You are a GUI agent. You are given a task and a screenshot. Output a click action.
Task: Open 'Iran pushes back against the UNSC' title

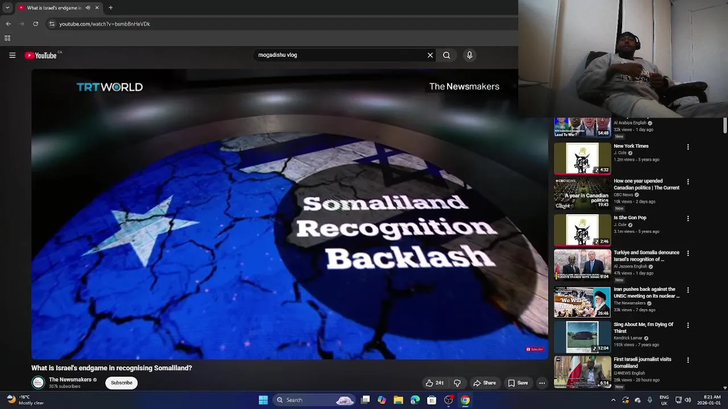646,293
